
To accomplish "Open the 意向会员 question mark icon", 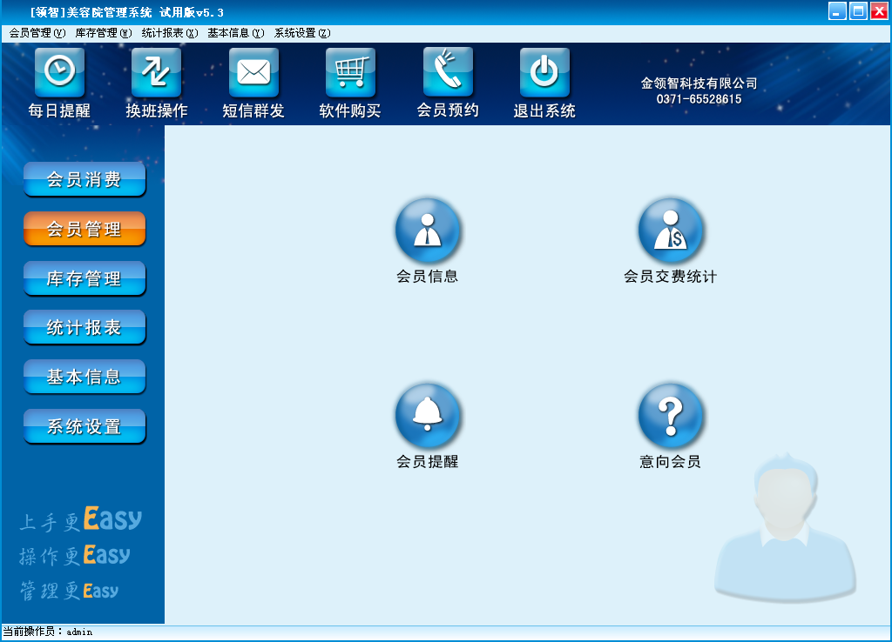I will tap(670, 416).
